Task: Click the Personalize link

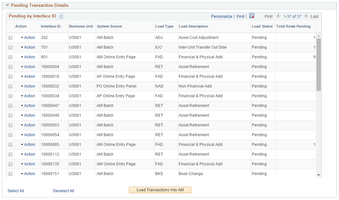Action: (x=222, y=16)
